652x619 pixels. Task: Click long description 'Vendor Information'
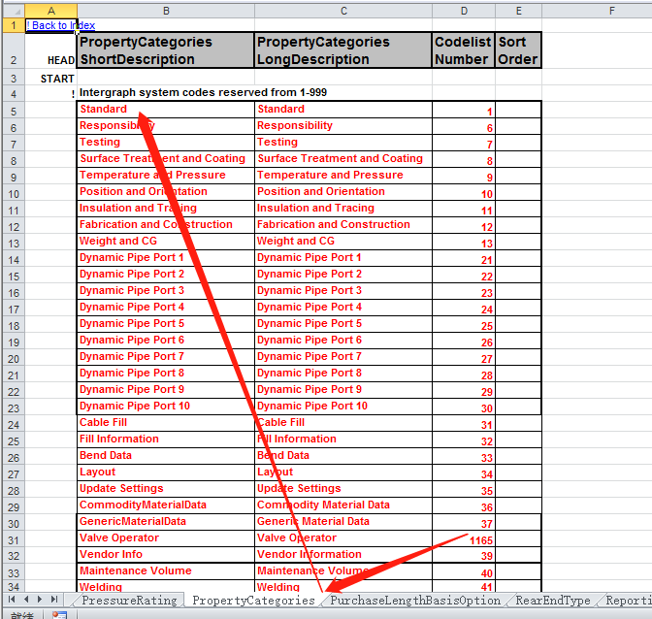pos(343,555)
